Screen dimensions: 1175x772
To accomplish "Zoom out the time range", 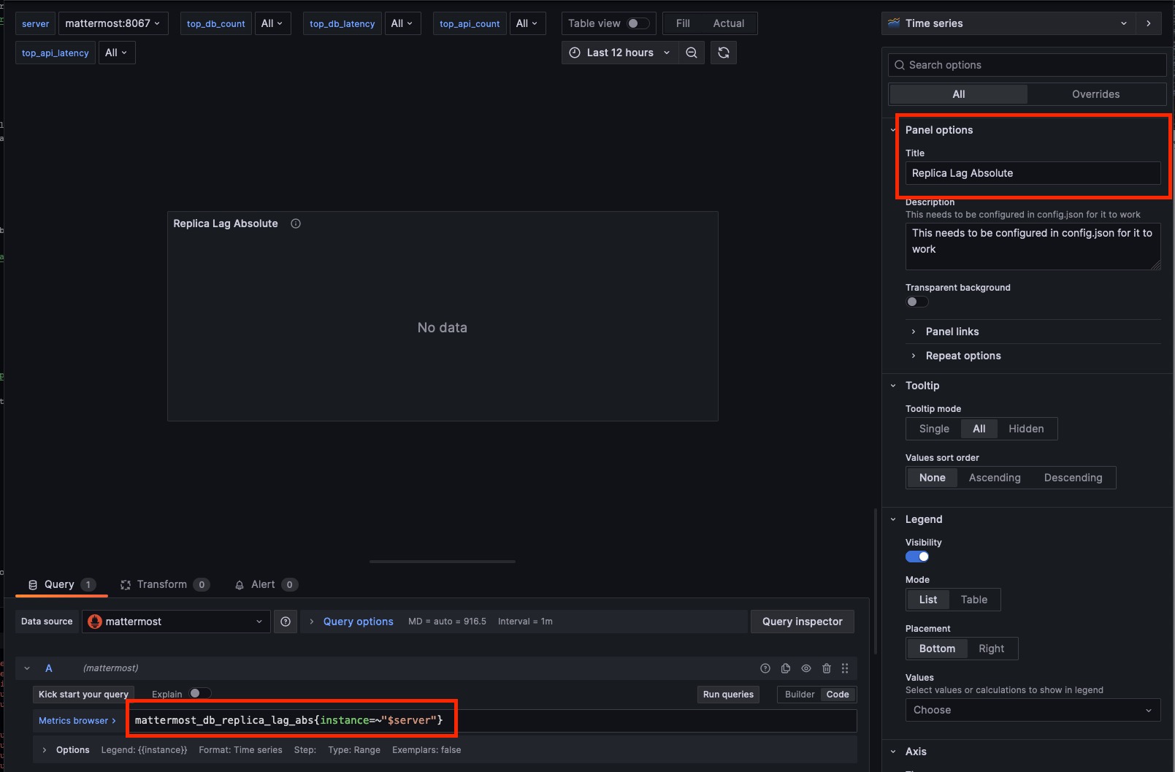I will [691, 52].
